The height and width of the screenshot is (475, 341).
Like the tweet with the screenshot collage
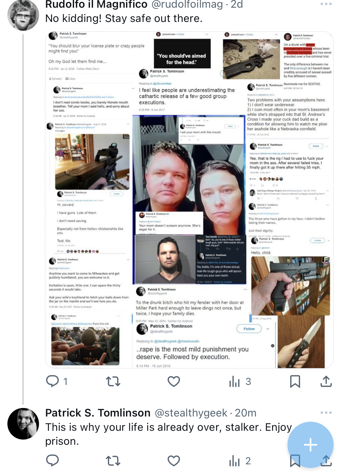174,381
